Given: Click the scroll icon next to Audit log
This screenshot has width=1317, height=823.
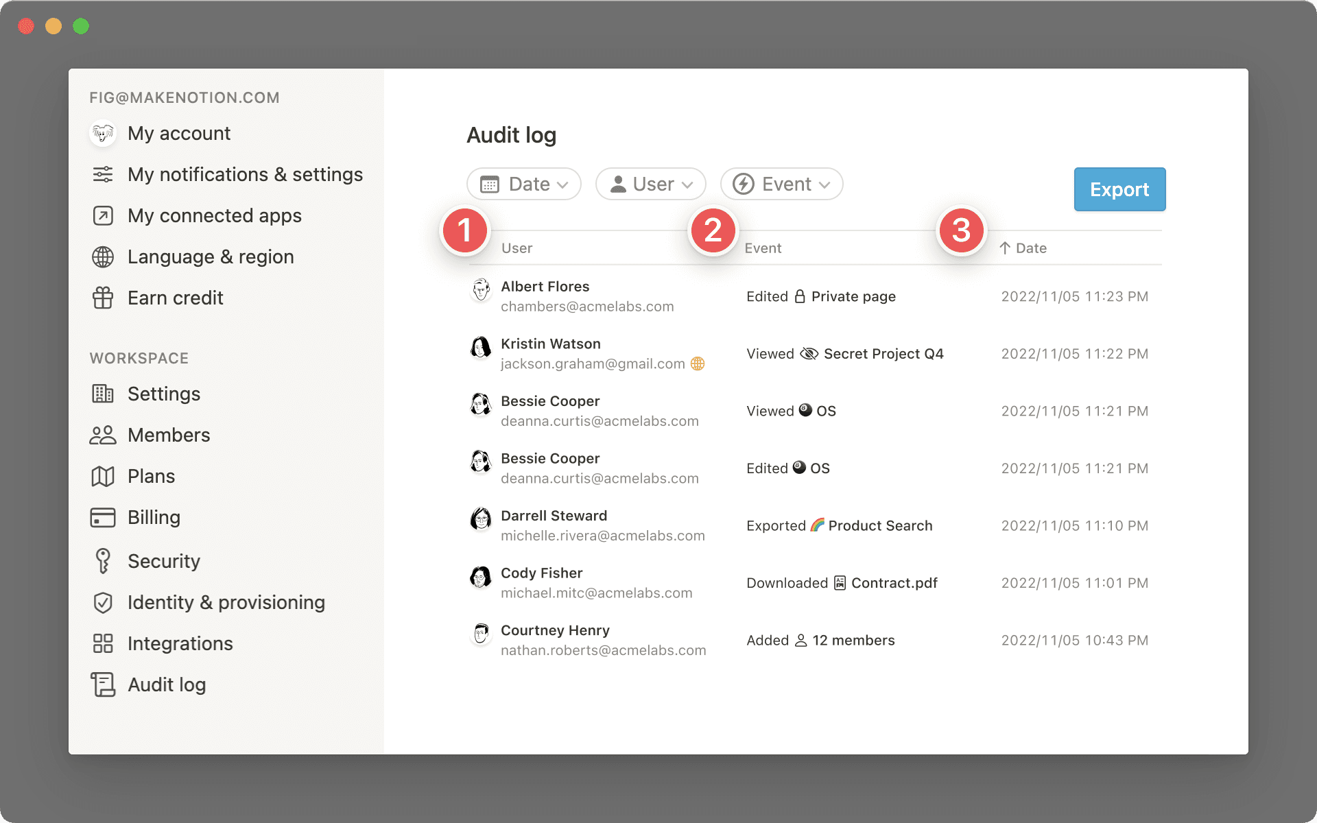Looking at the screenshot, I should pyautogui.click(x=103, y=684).
